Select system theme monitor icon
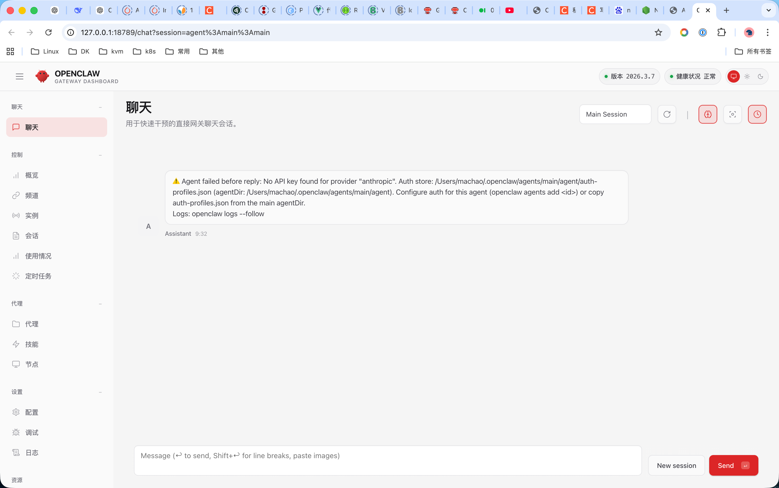The image size is (779, 488). (733, 76)
